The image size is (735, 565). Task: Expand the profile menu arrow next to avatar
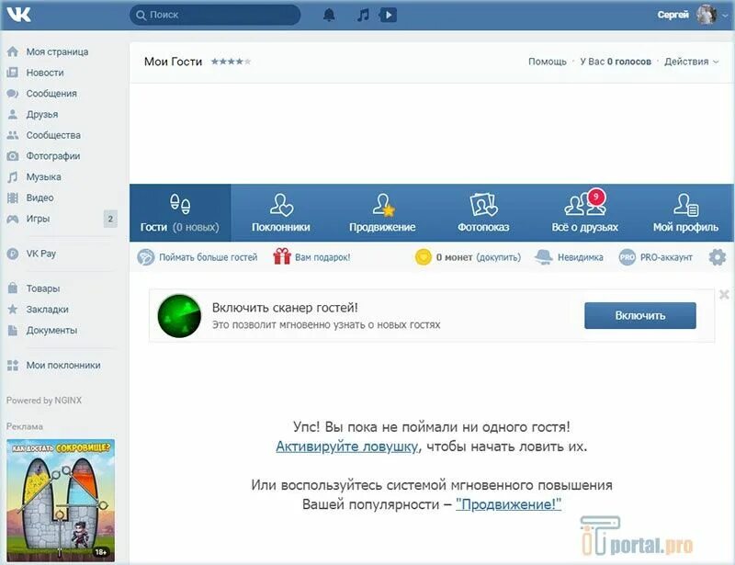click(x=725, y=16)
